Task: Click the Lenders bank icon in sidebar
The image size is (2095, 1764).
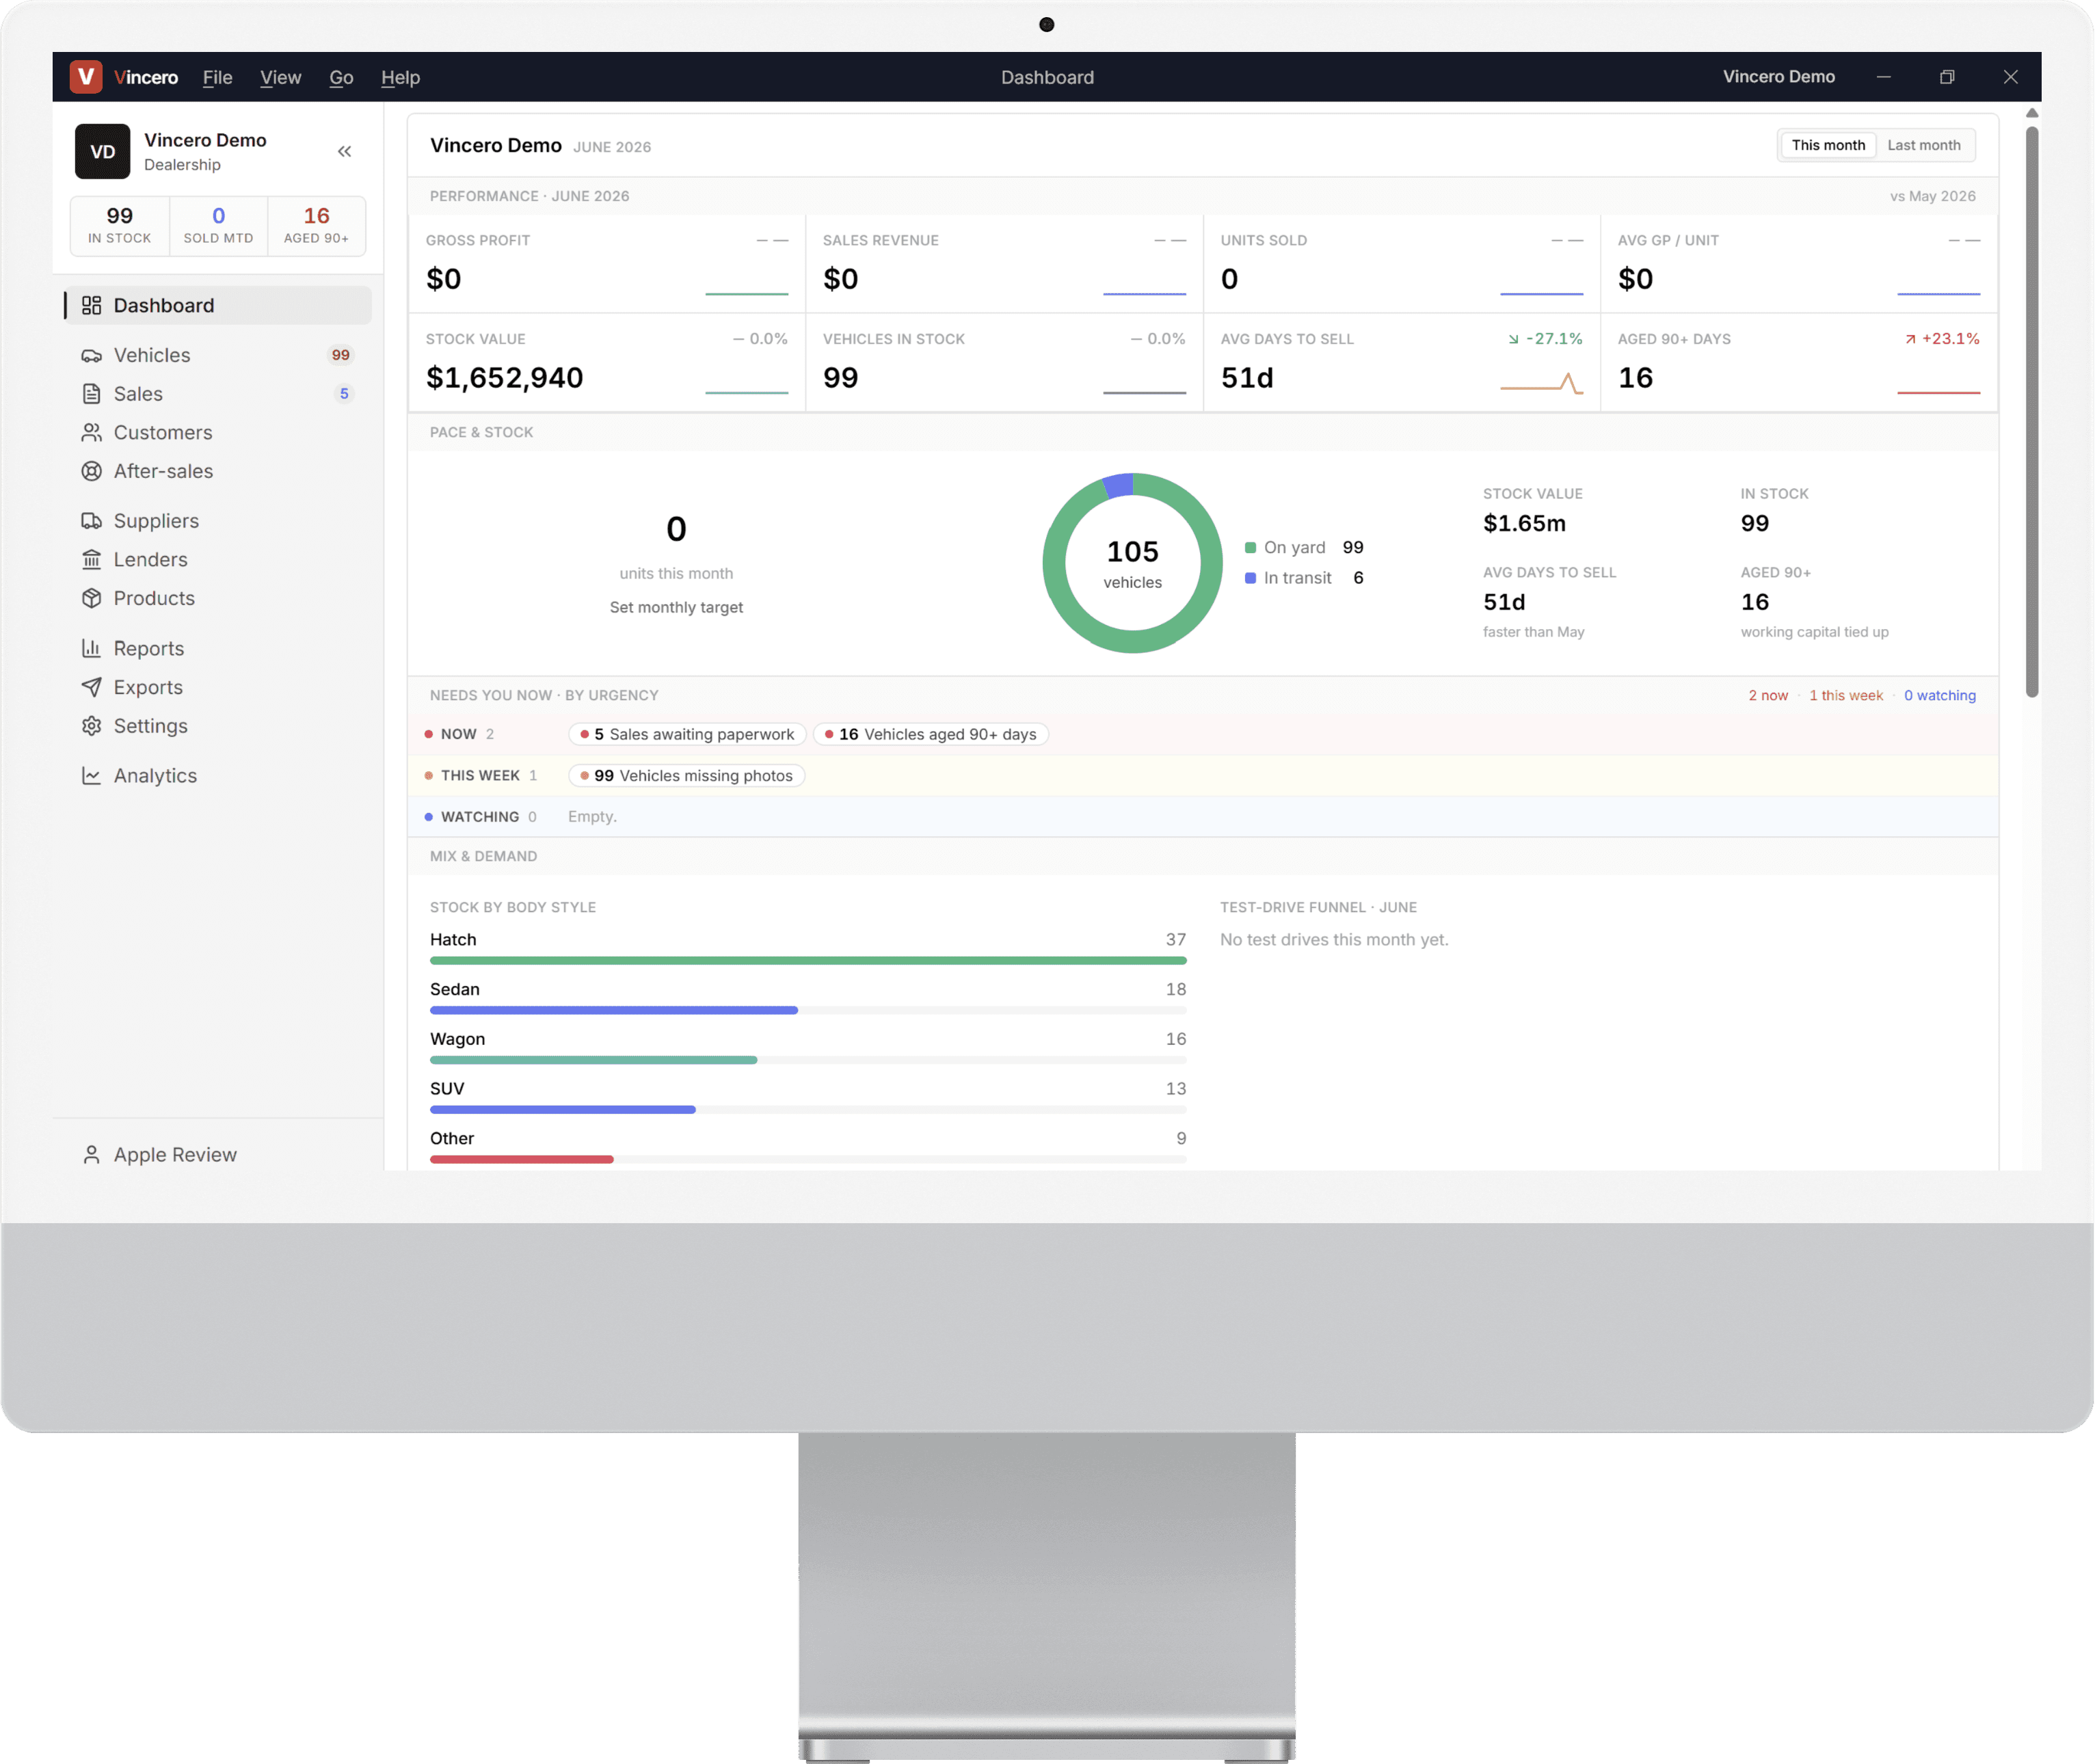Action: [91, 559]
